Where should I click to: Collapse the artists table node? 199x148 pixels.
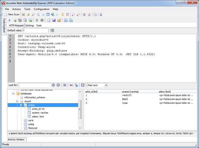(x=21, y=105)
